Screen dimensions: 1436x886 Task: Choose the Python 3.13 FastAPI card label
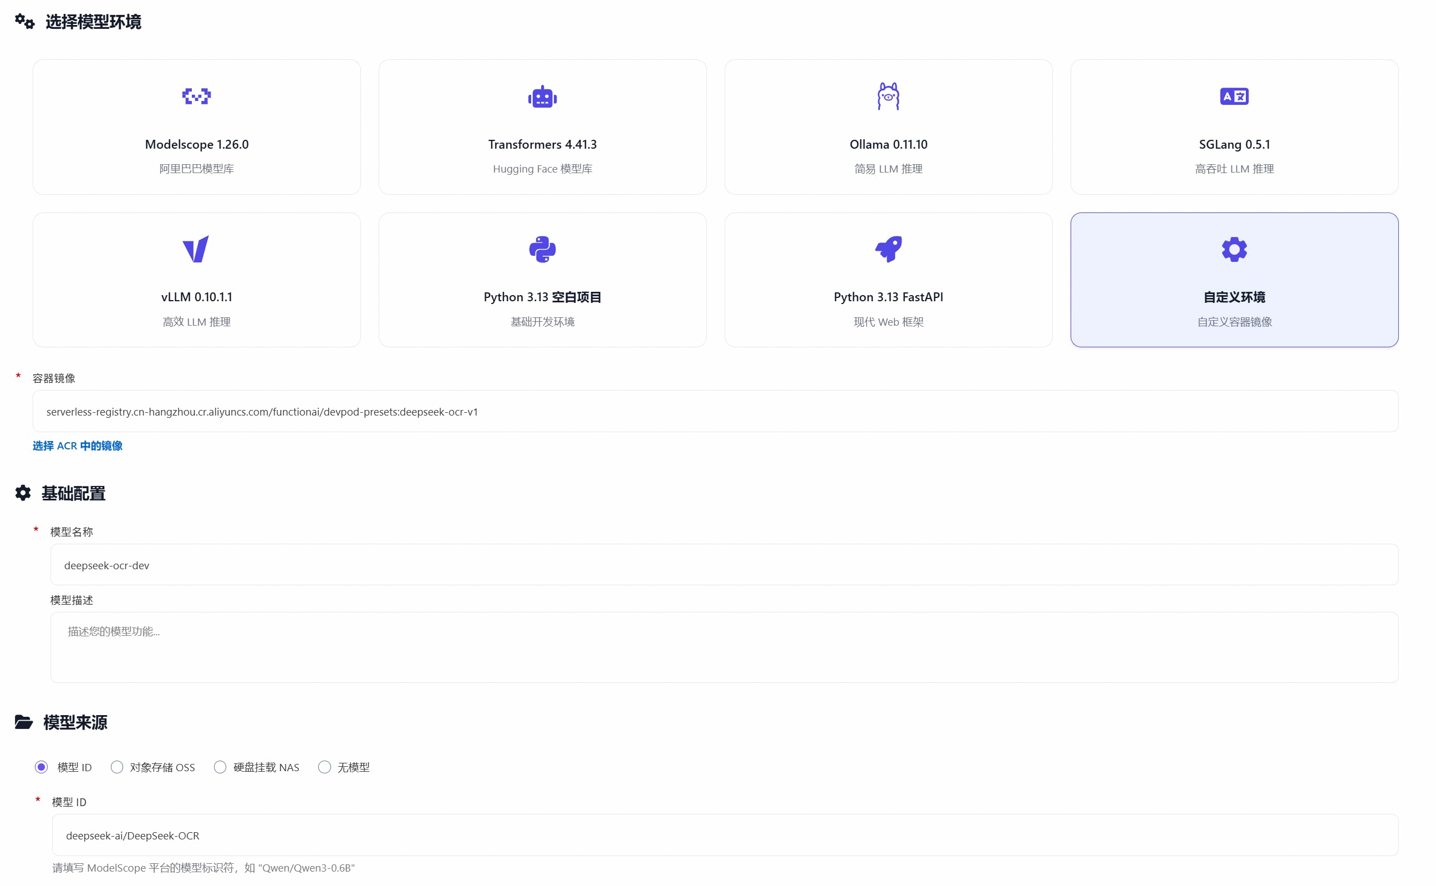[x=888, y=297]
